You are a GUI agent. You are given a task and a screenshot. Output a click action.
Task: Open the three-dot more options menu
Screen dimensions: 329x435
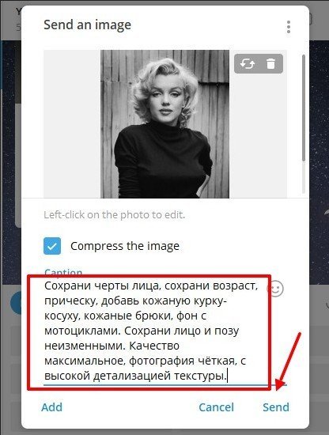[289, 27]
